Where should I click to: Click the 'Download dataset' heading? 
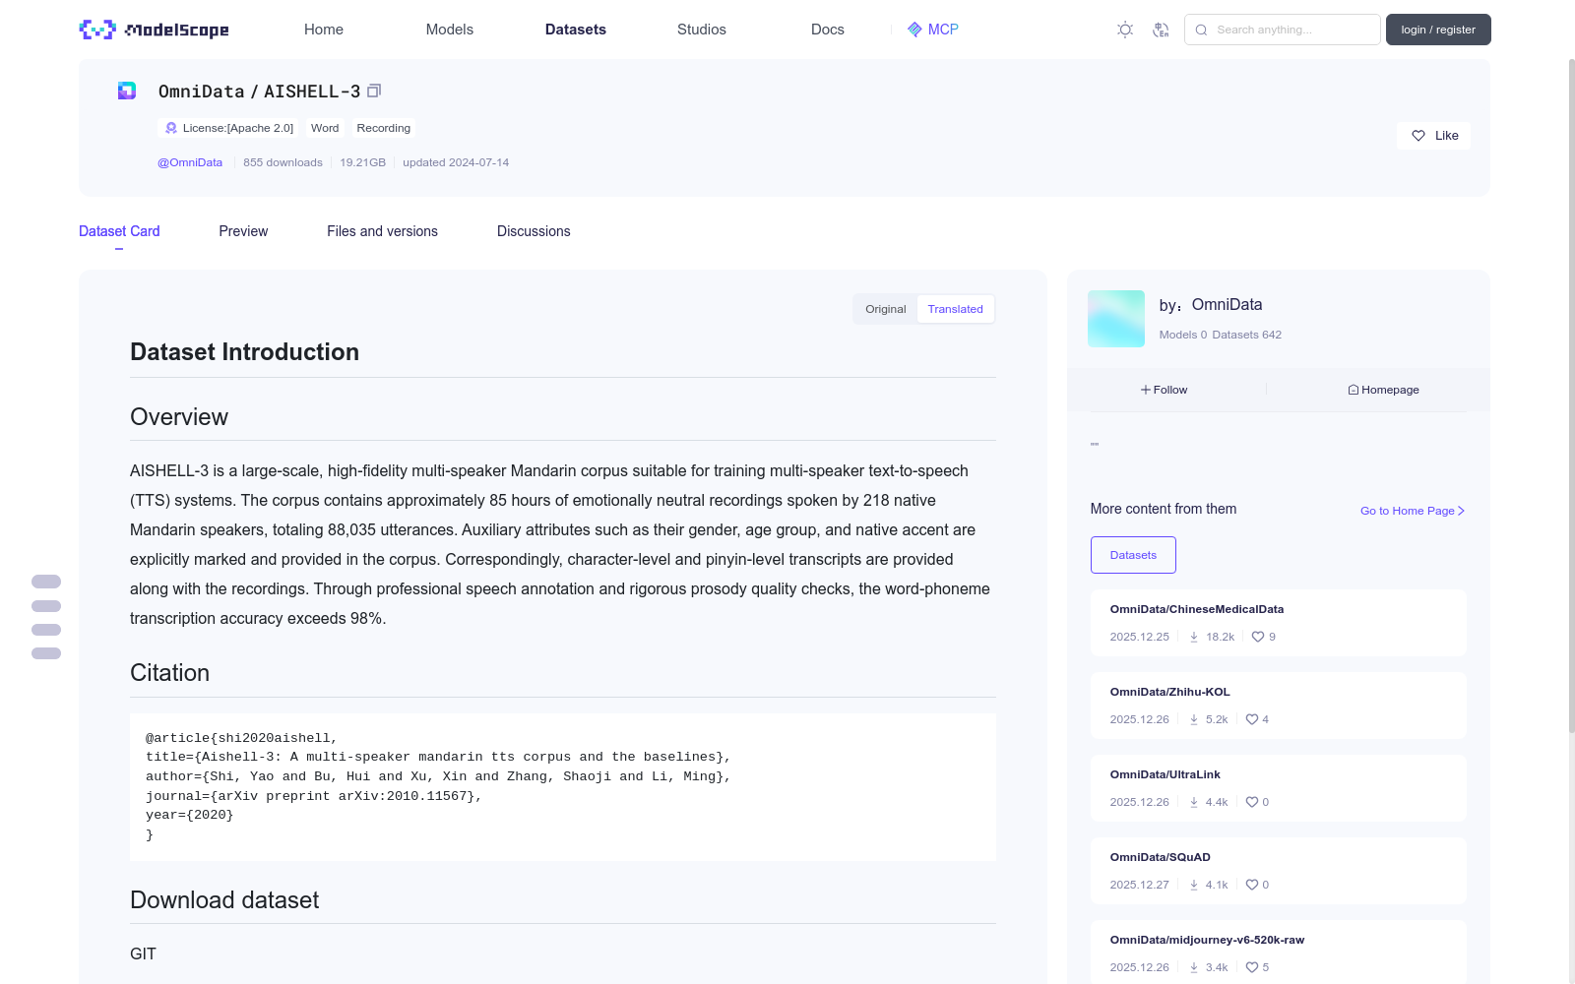point(224,900)
